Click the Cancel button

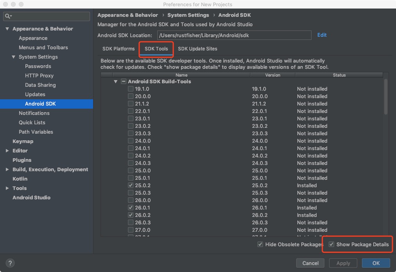310,263
